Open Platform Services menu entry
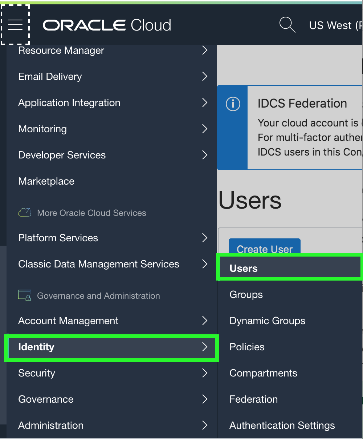This screenshot has width=363, height=439. [x=58, y=238]
